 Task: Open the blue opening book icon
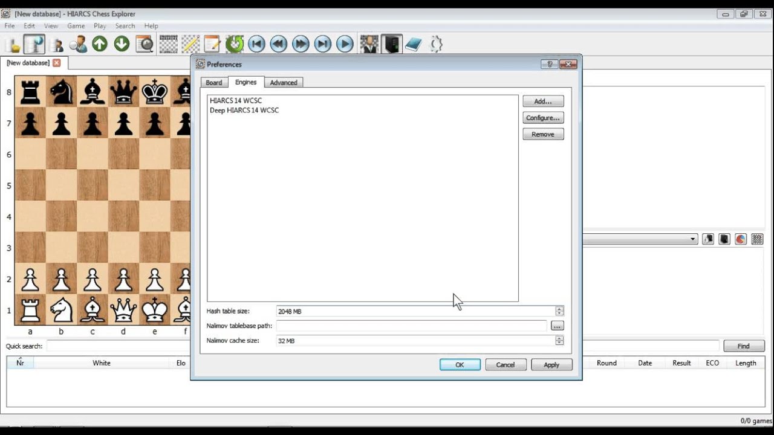point(414,44)
